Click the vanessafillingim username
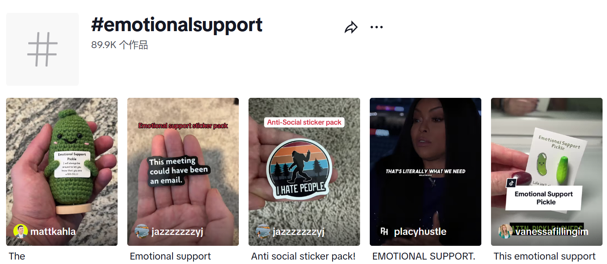This screenshot has width=607, height=264. pos(552,232)
